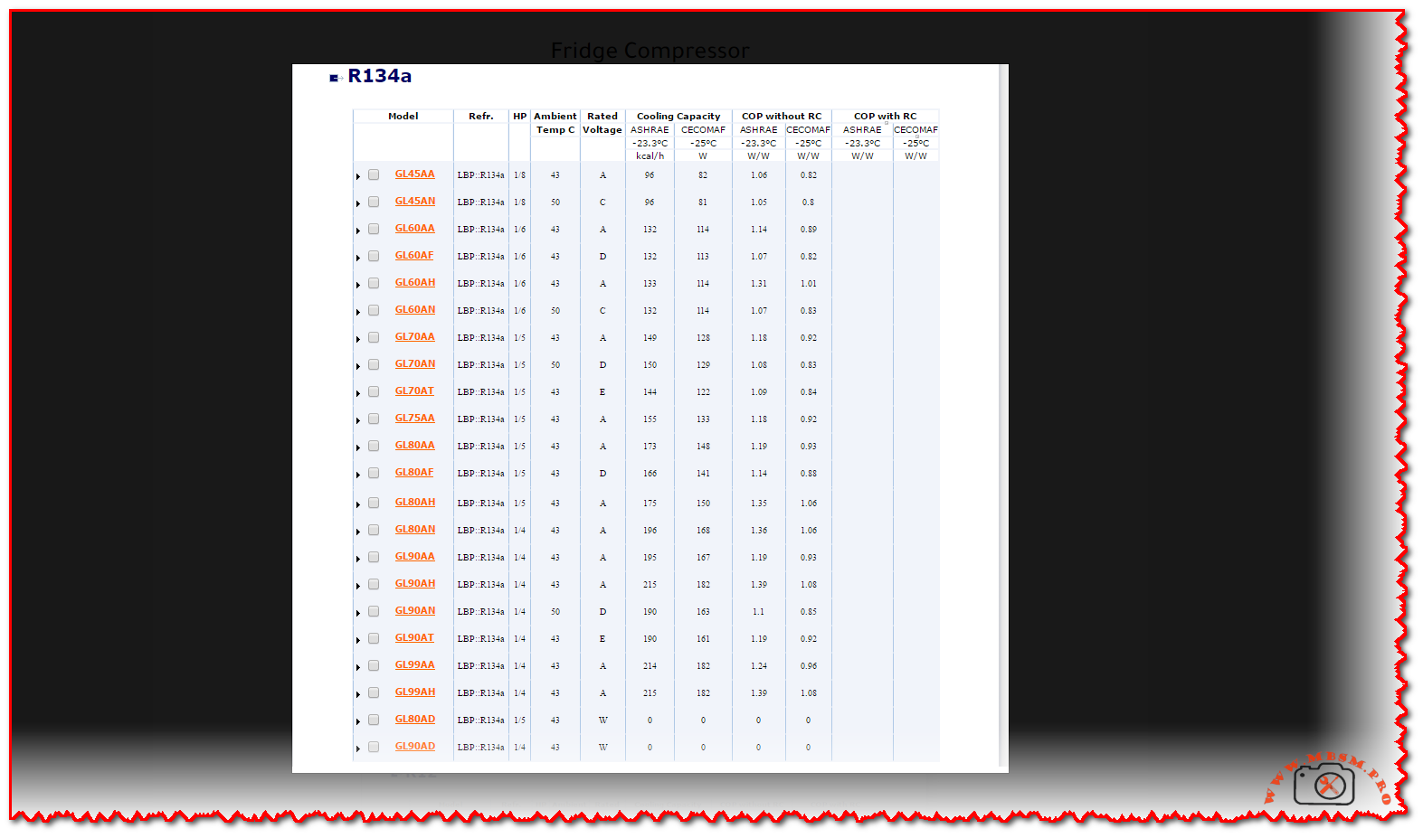This screenshot has height=838, width=1423.
Task: Click the small icon beside R134a heading
Action: 335,78
